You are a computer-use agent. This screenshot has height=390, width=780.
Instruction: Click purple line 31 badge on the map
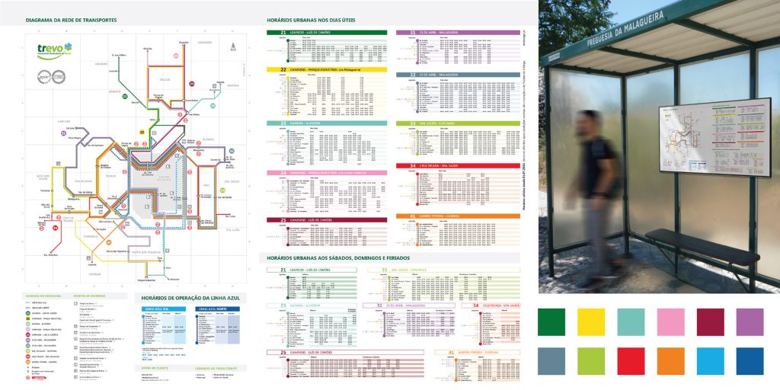(64, 133)
